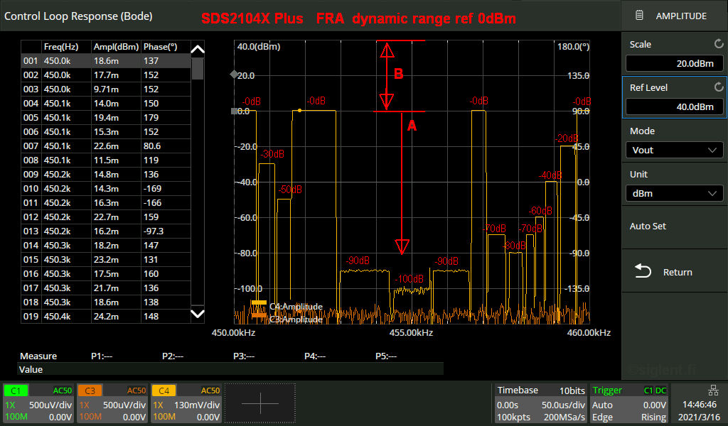Click the 455.00kHz center frequency label
Viewport: 728px width, 426px height.
tap(412, 333)
